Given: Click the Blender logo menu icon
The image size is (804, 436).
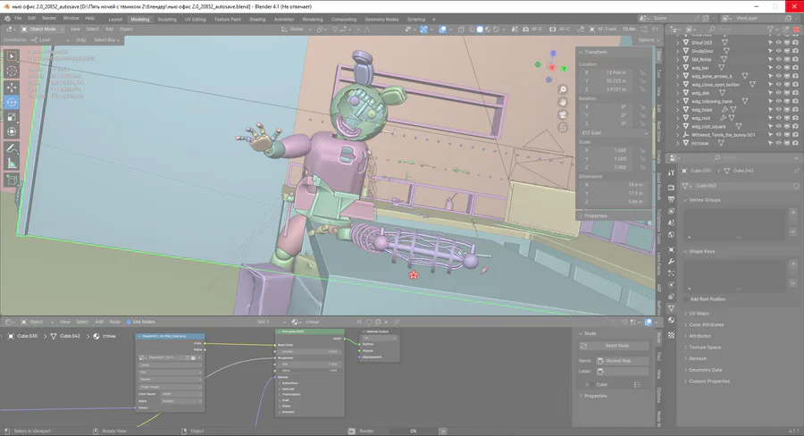Looking at the screenshot, I should [x=7, y=18].
